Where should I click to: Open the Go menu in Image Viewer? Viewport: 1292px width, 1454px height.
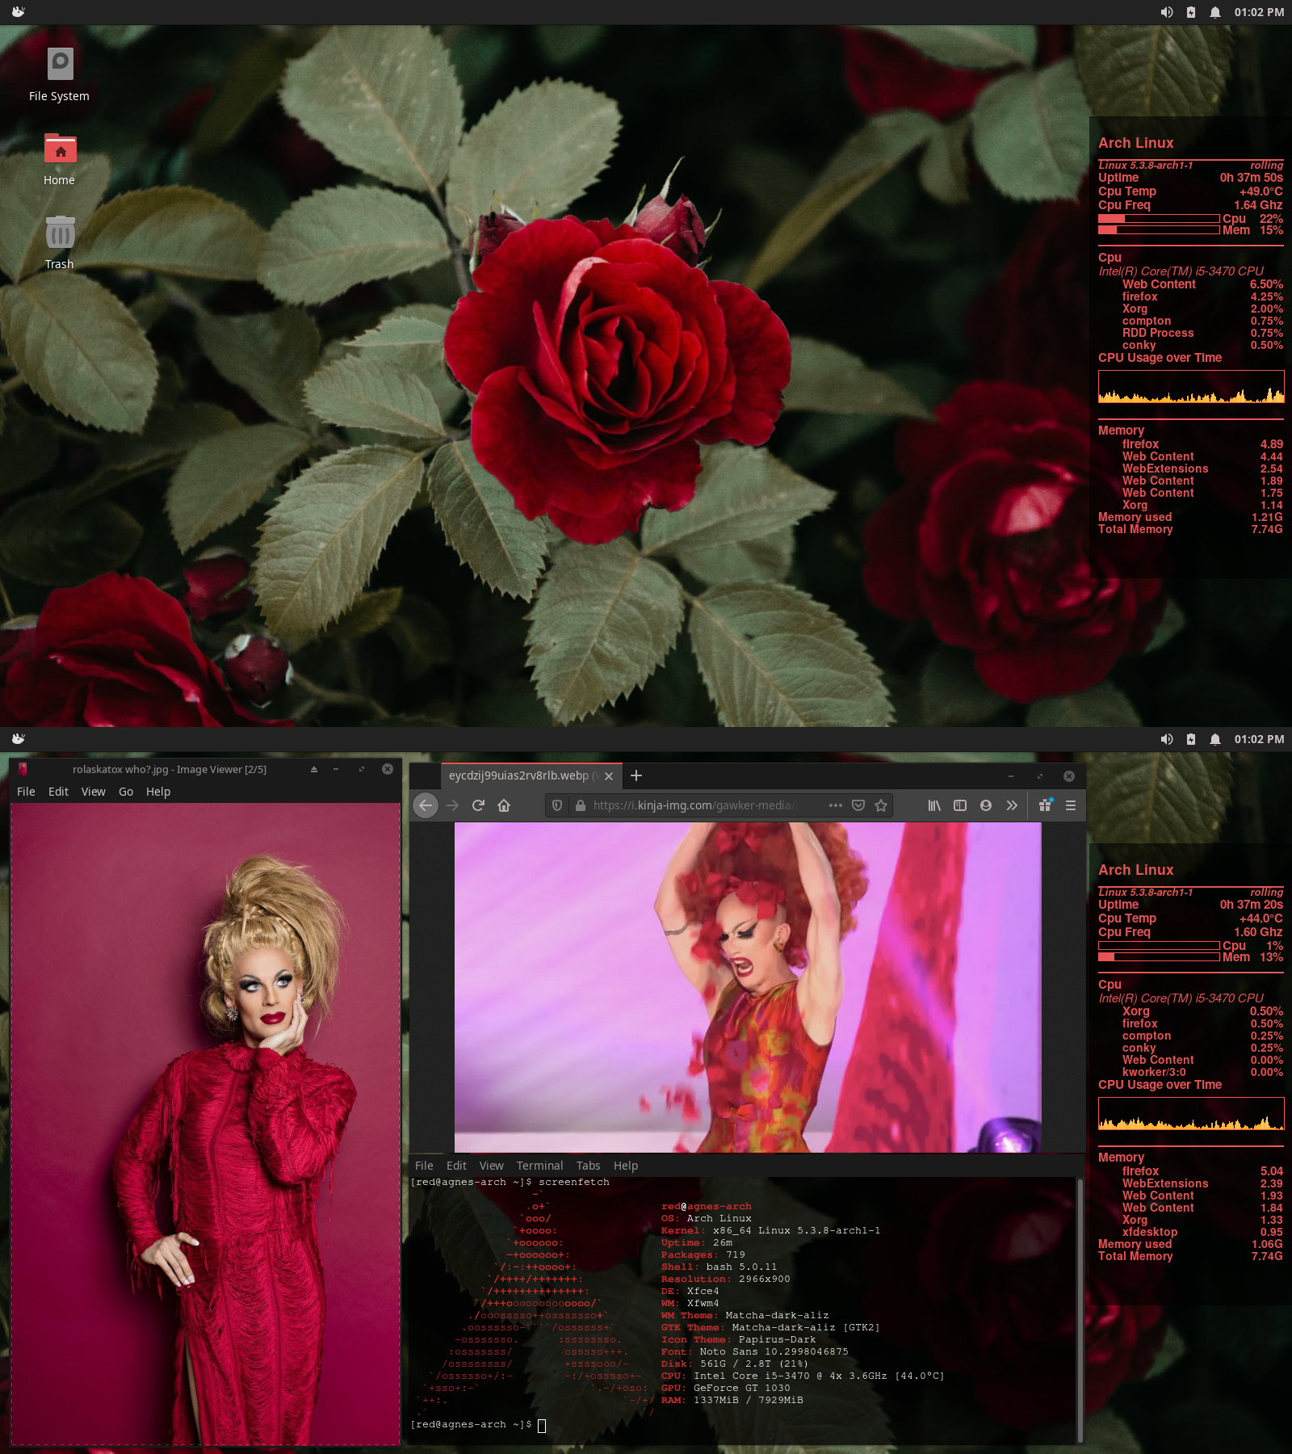126,792
